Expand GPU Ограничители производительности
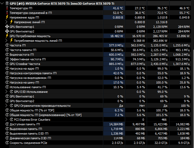The width and height of the screenshot is (194, 148). [7, 106]
